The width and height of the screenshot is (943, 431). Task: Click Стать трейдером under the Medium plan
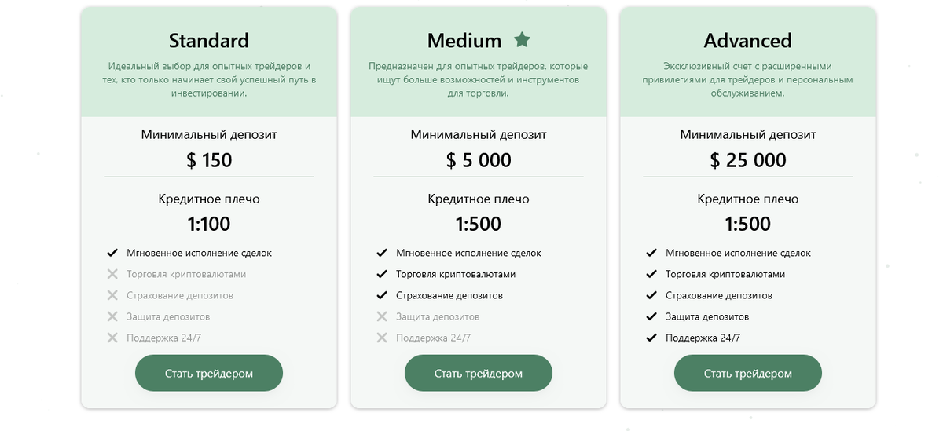coord(479,373)
